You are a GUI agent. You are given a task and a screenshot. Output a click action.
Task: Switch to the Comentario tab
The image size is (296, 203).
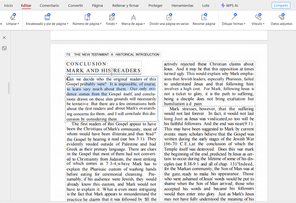pos(49,6)
